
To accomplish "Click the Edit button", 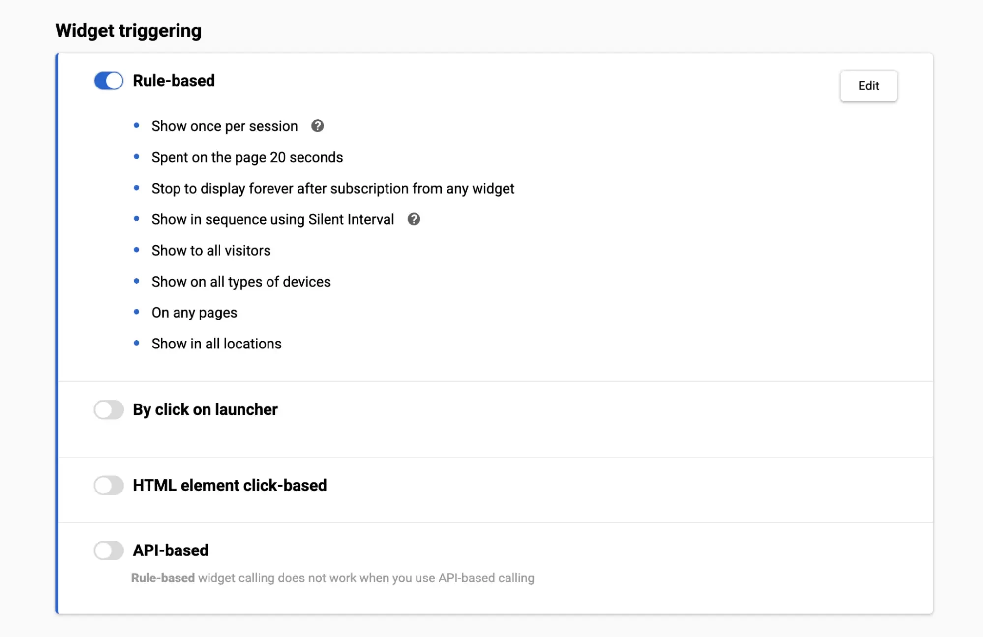I will coord(868,86).
